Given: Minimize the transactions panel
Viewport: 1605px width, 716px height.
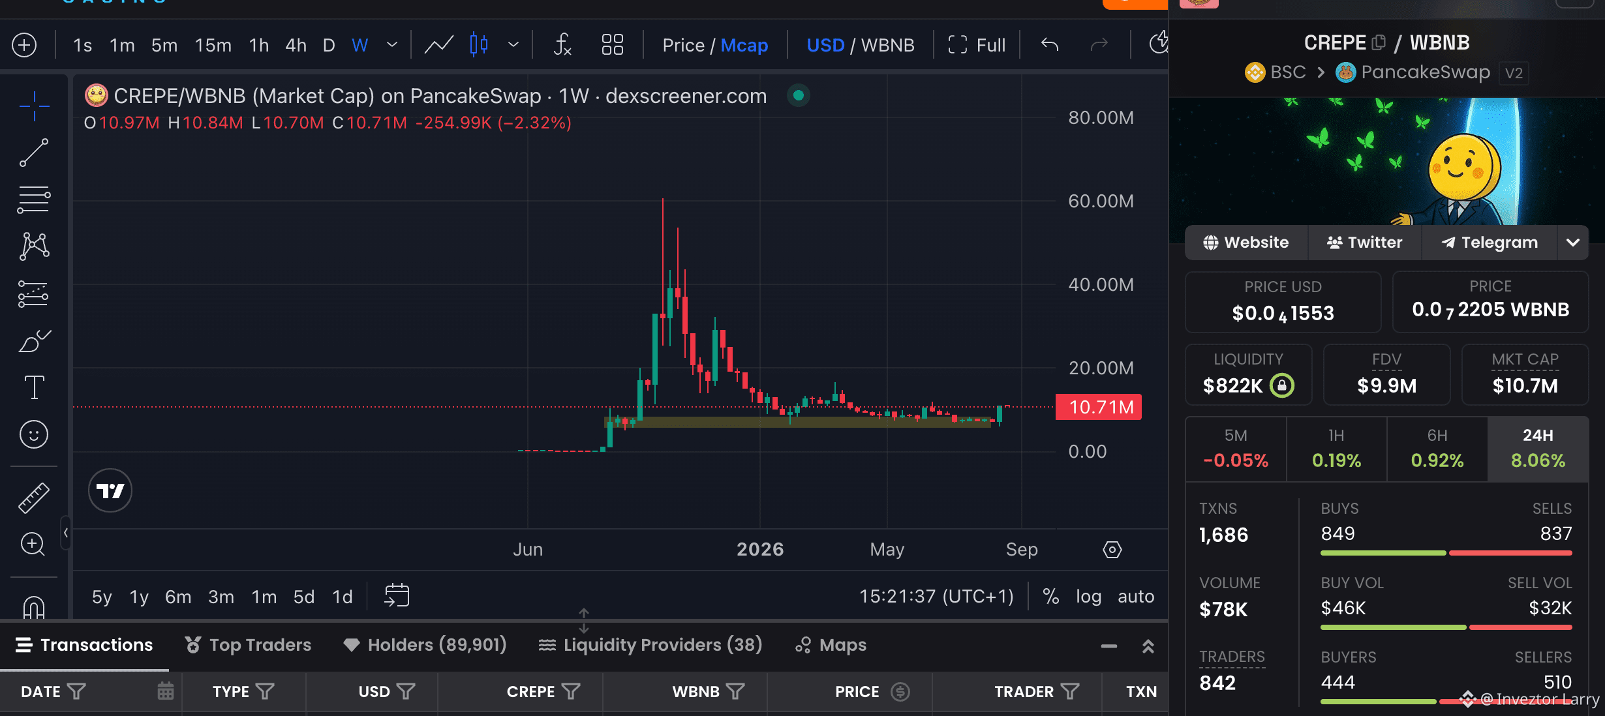Looking at the screenshot, I should 1109,646.
